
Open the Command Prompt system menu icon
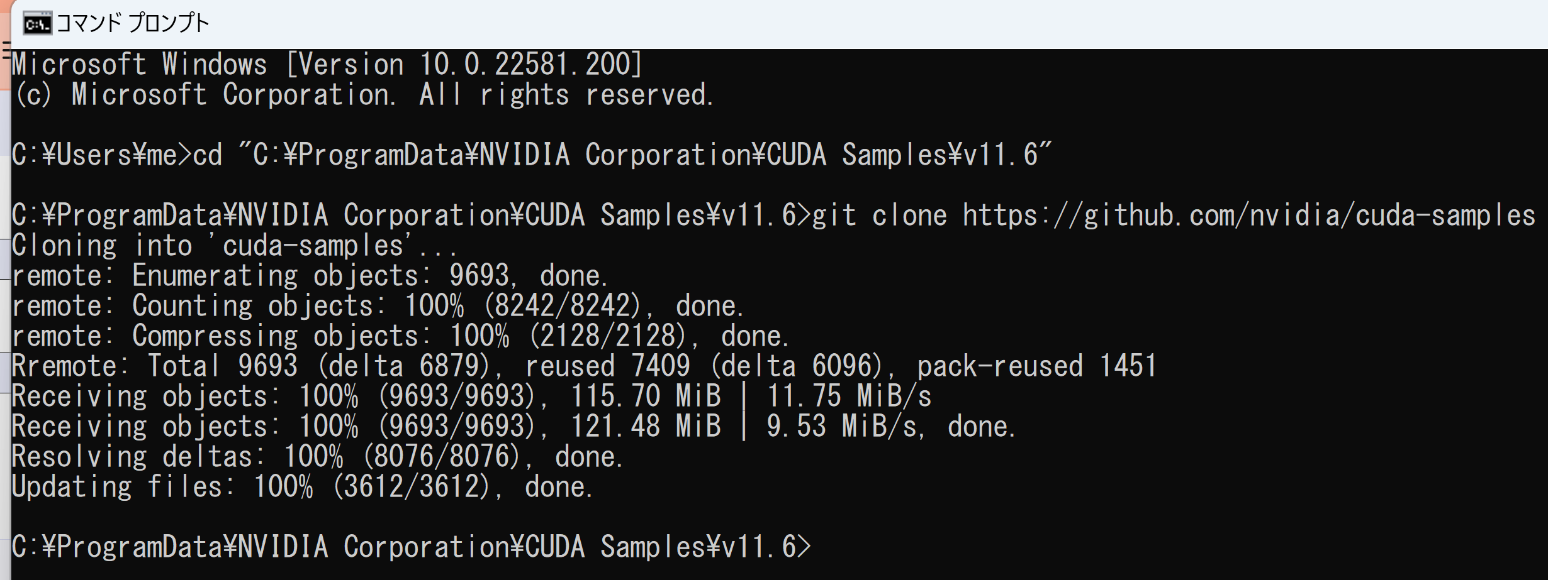[x=37, y=24]
